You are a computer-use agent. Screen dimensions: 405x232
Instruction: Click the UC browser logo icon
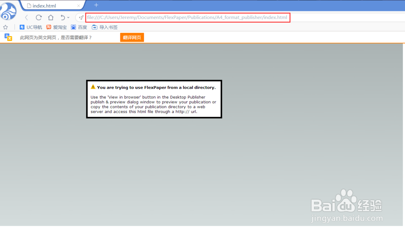8,11
